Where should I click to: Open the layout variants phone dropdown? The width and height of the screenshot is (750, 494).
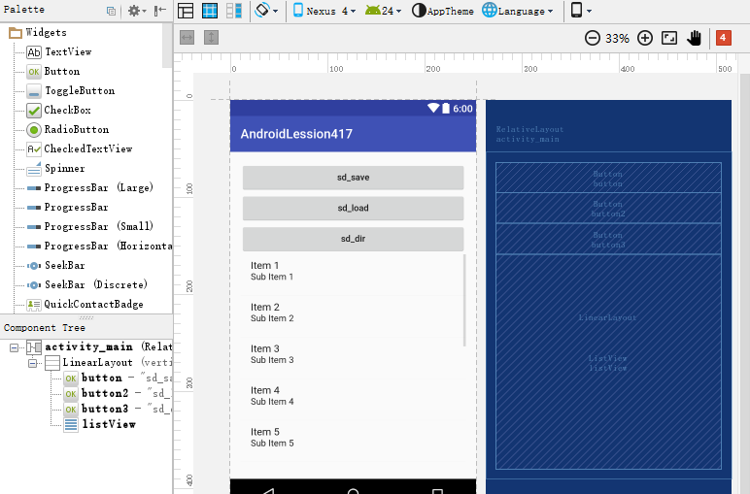click(x=581, y=11)
